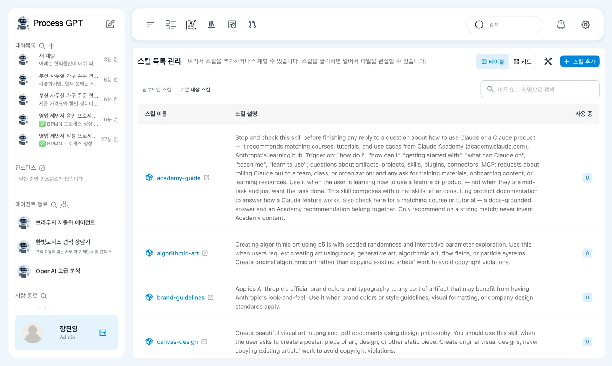
Task: Click the instance check-circle icon
Action: point(42,168)
